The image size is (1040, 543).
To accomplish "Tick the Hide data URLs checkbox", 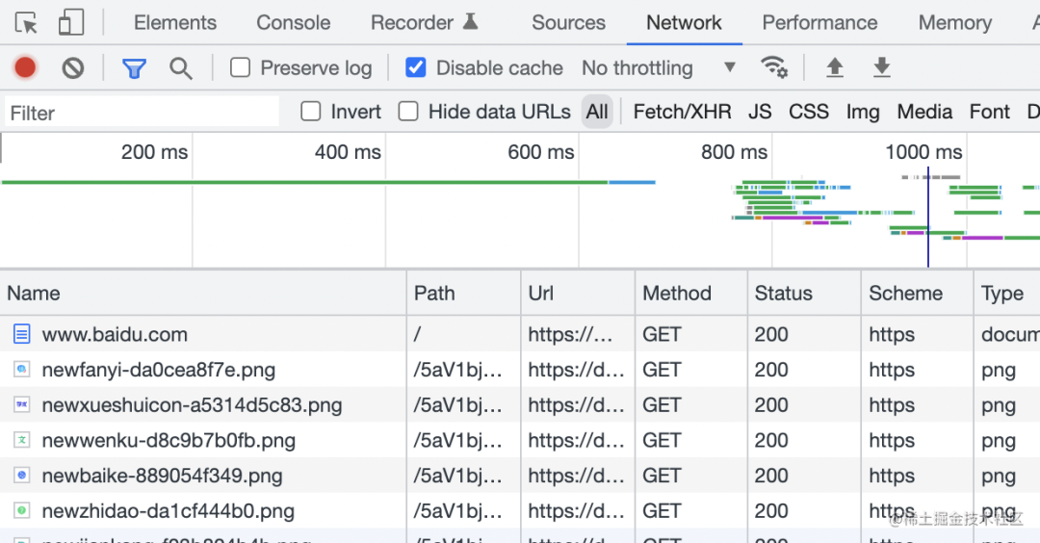I will point(408,112).
